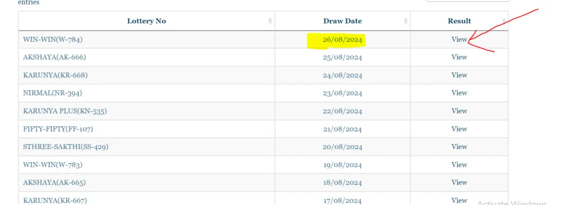This screenshot has height=205, width=578.
Task: Select KARUNYA PLUS(KN-535) lottery name
Action: click(x=65, y=111)
